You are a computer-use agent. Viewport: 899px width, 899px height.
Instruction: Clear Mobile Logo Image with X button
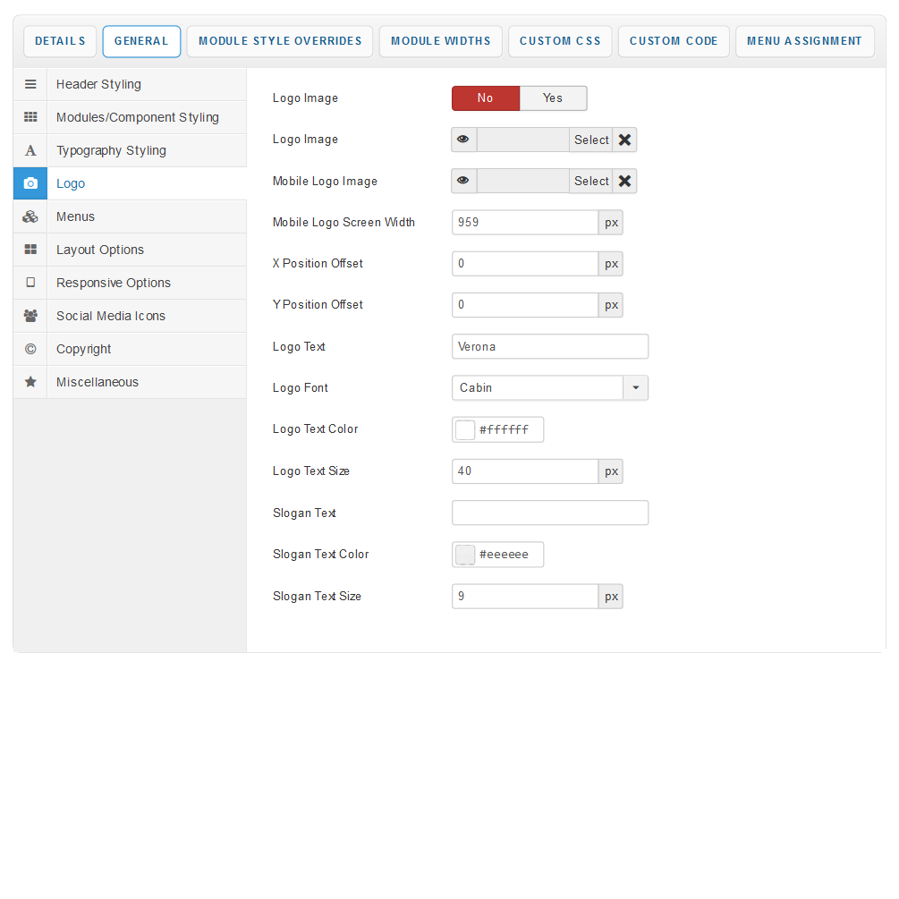tap(624, 182)
